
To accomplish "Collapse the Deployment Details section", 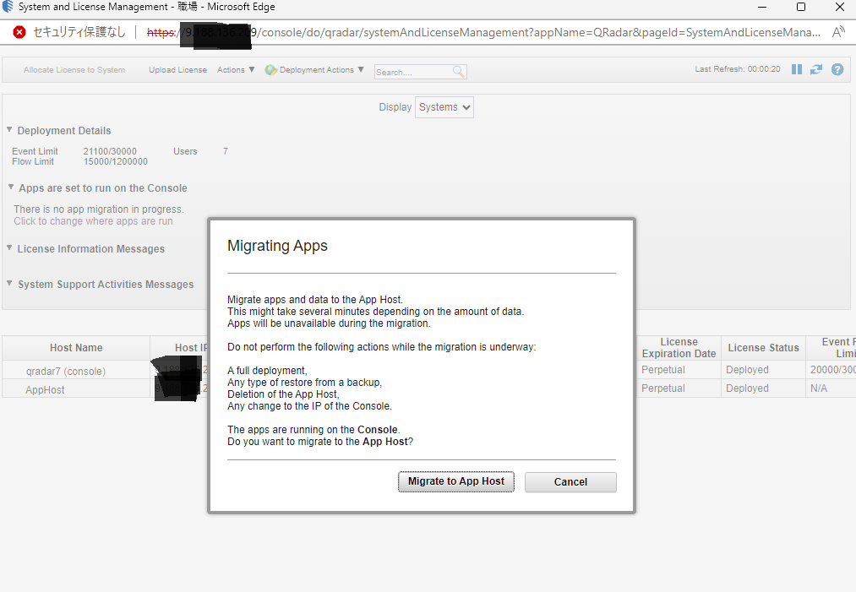I will coord(9,130).
